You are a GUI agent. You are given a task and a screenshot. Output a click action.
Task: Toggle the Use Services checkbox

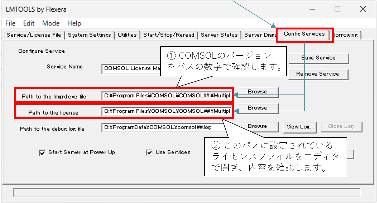[149, 153]
